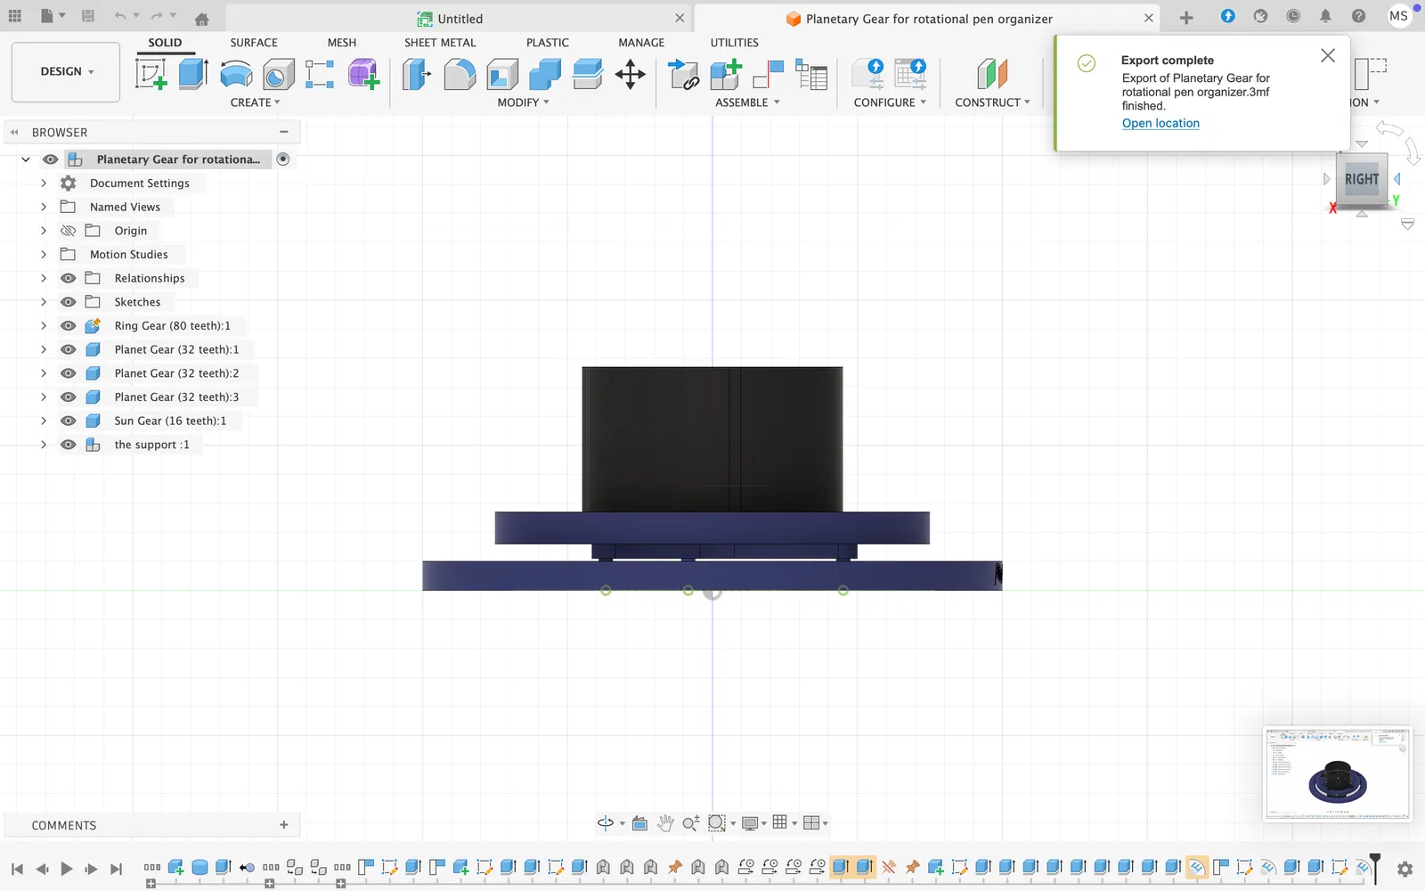
Task: Select the Orbit navigation tool
Action: (x=606, y=823)
